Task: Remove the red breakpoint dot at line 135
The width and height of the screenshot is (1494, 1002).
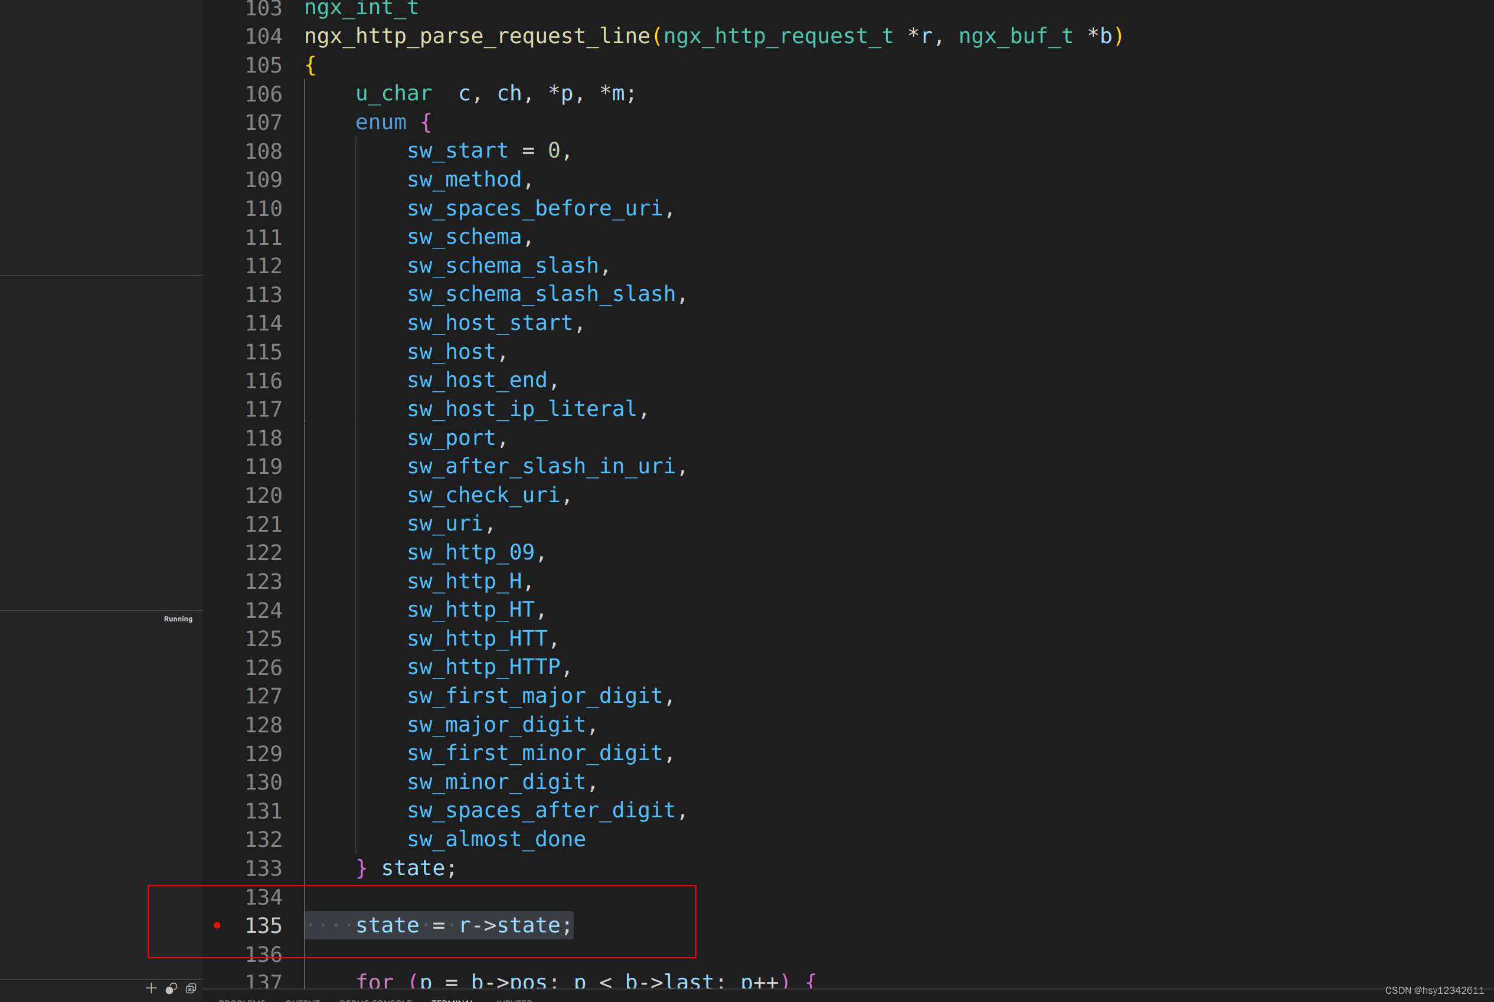Action: 217,925
